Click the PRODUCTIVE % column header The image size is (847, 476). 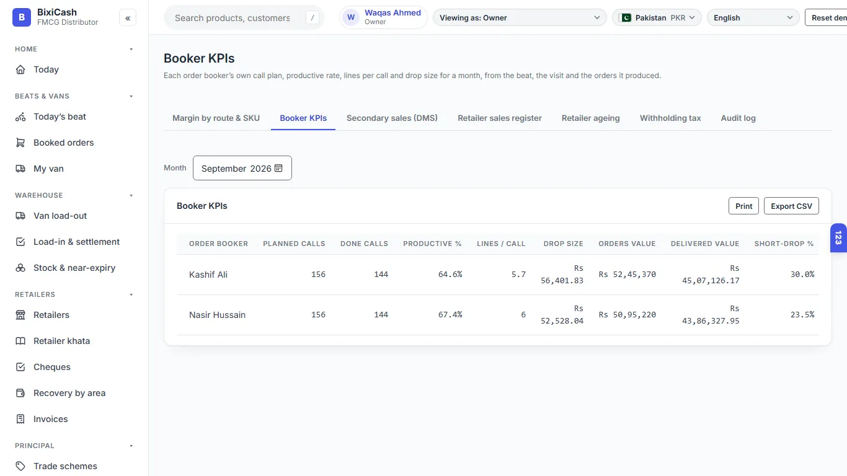click(x=432, y=244)
